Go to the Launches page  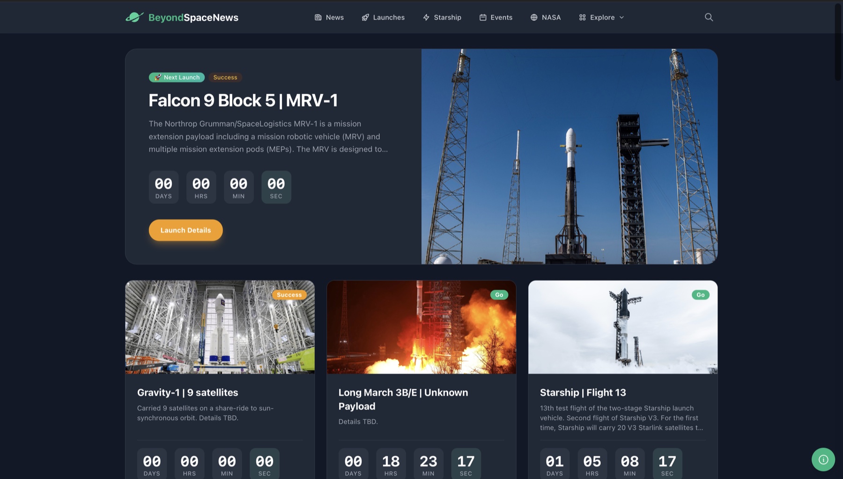tap(389, 17)
